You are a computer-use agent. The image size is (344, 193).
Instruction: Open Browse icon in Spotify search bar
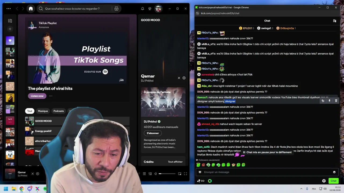coord(116,9)
